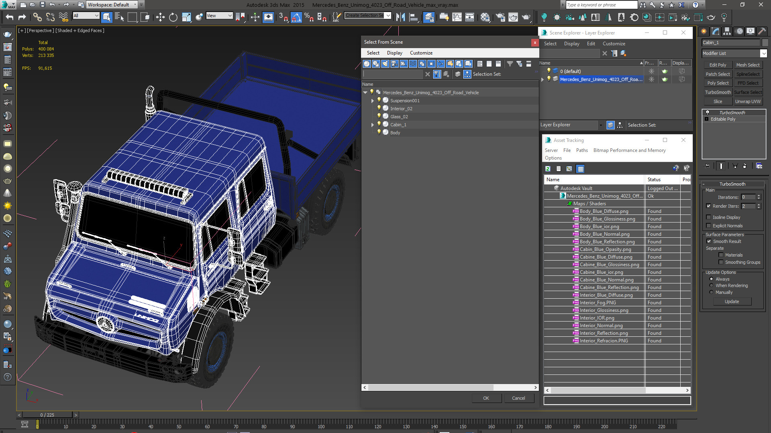Open Customize menu in Select From Scene
Screen dimensions: 771x433
tap(421, 53)
